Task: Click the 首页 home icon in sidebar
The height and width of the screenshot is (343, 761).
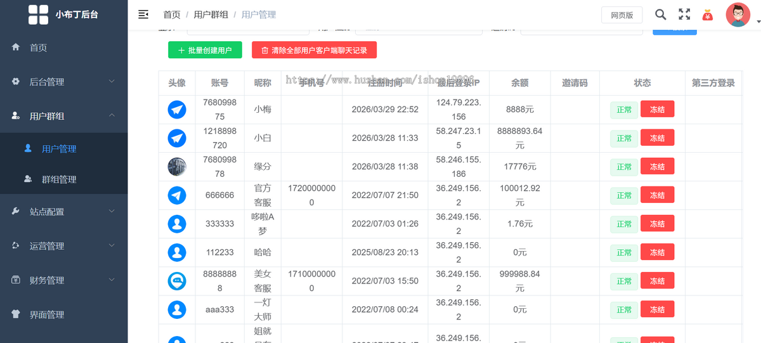Action: point(15,48)
